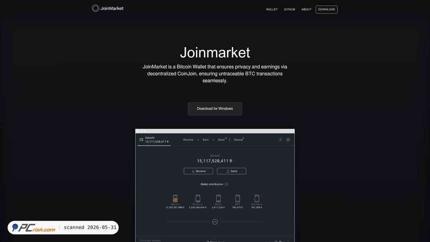This screenshot has height=242, width=430.
Task: Click the wallet card icon beside Satoshi
Action: [141, 140]
